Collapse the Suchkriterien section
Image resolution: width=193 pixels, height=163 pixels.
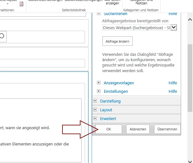(99, 14)
